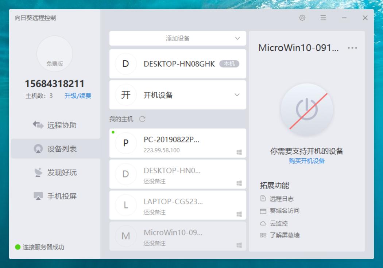Open the hamburger menu in title bar
Viewport: 383px width, 268px height.
pyautogui.click(x=323, y=18)
